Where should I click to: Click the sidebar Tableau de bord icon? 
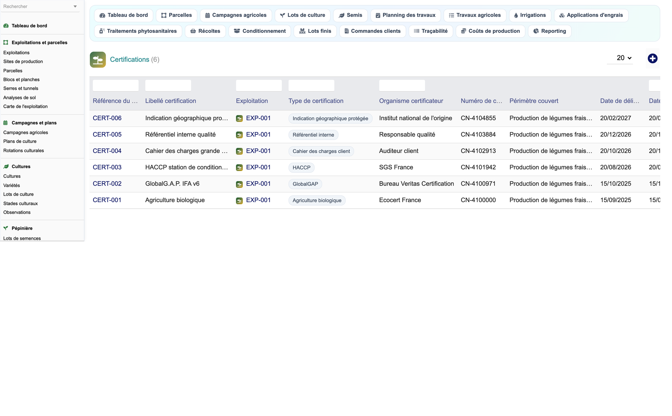tap(6, 26)
